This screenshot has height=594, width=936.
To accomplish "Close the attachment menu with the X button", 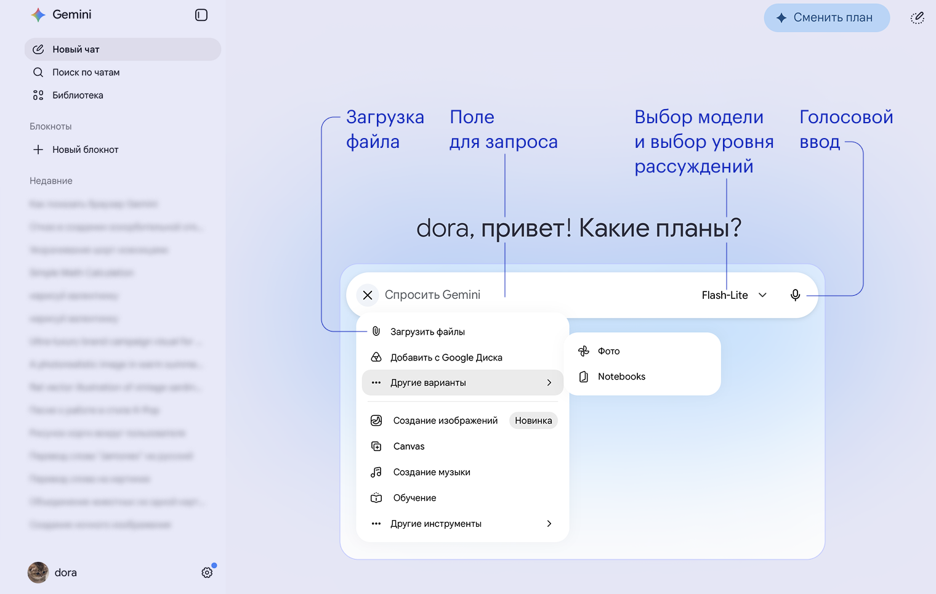I will pos(368,295).
